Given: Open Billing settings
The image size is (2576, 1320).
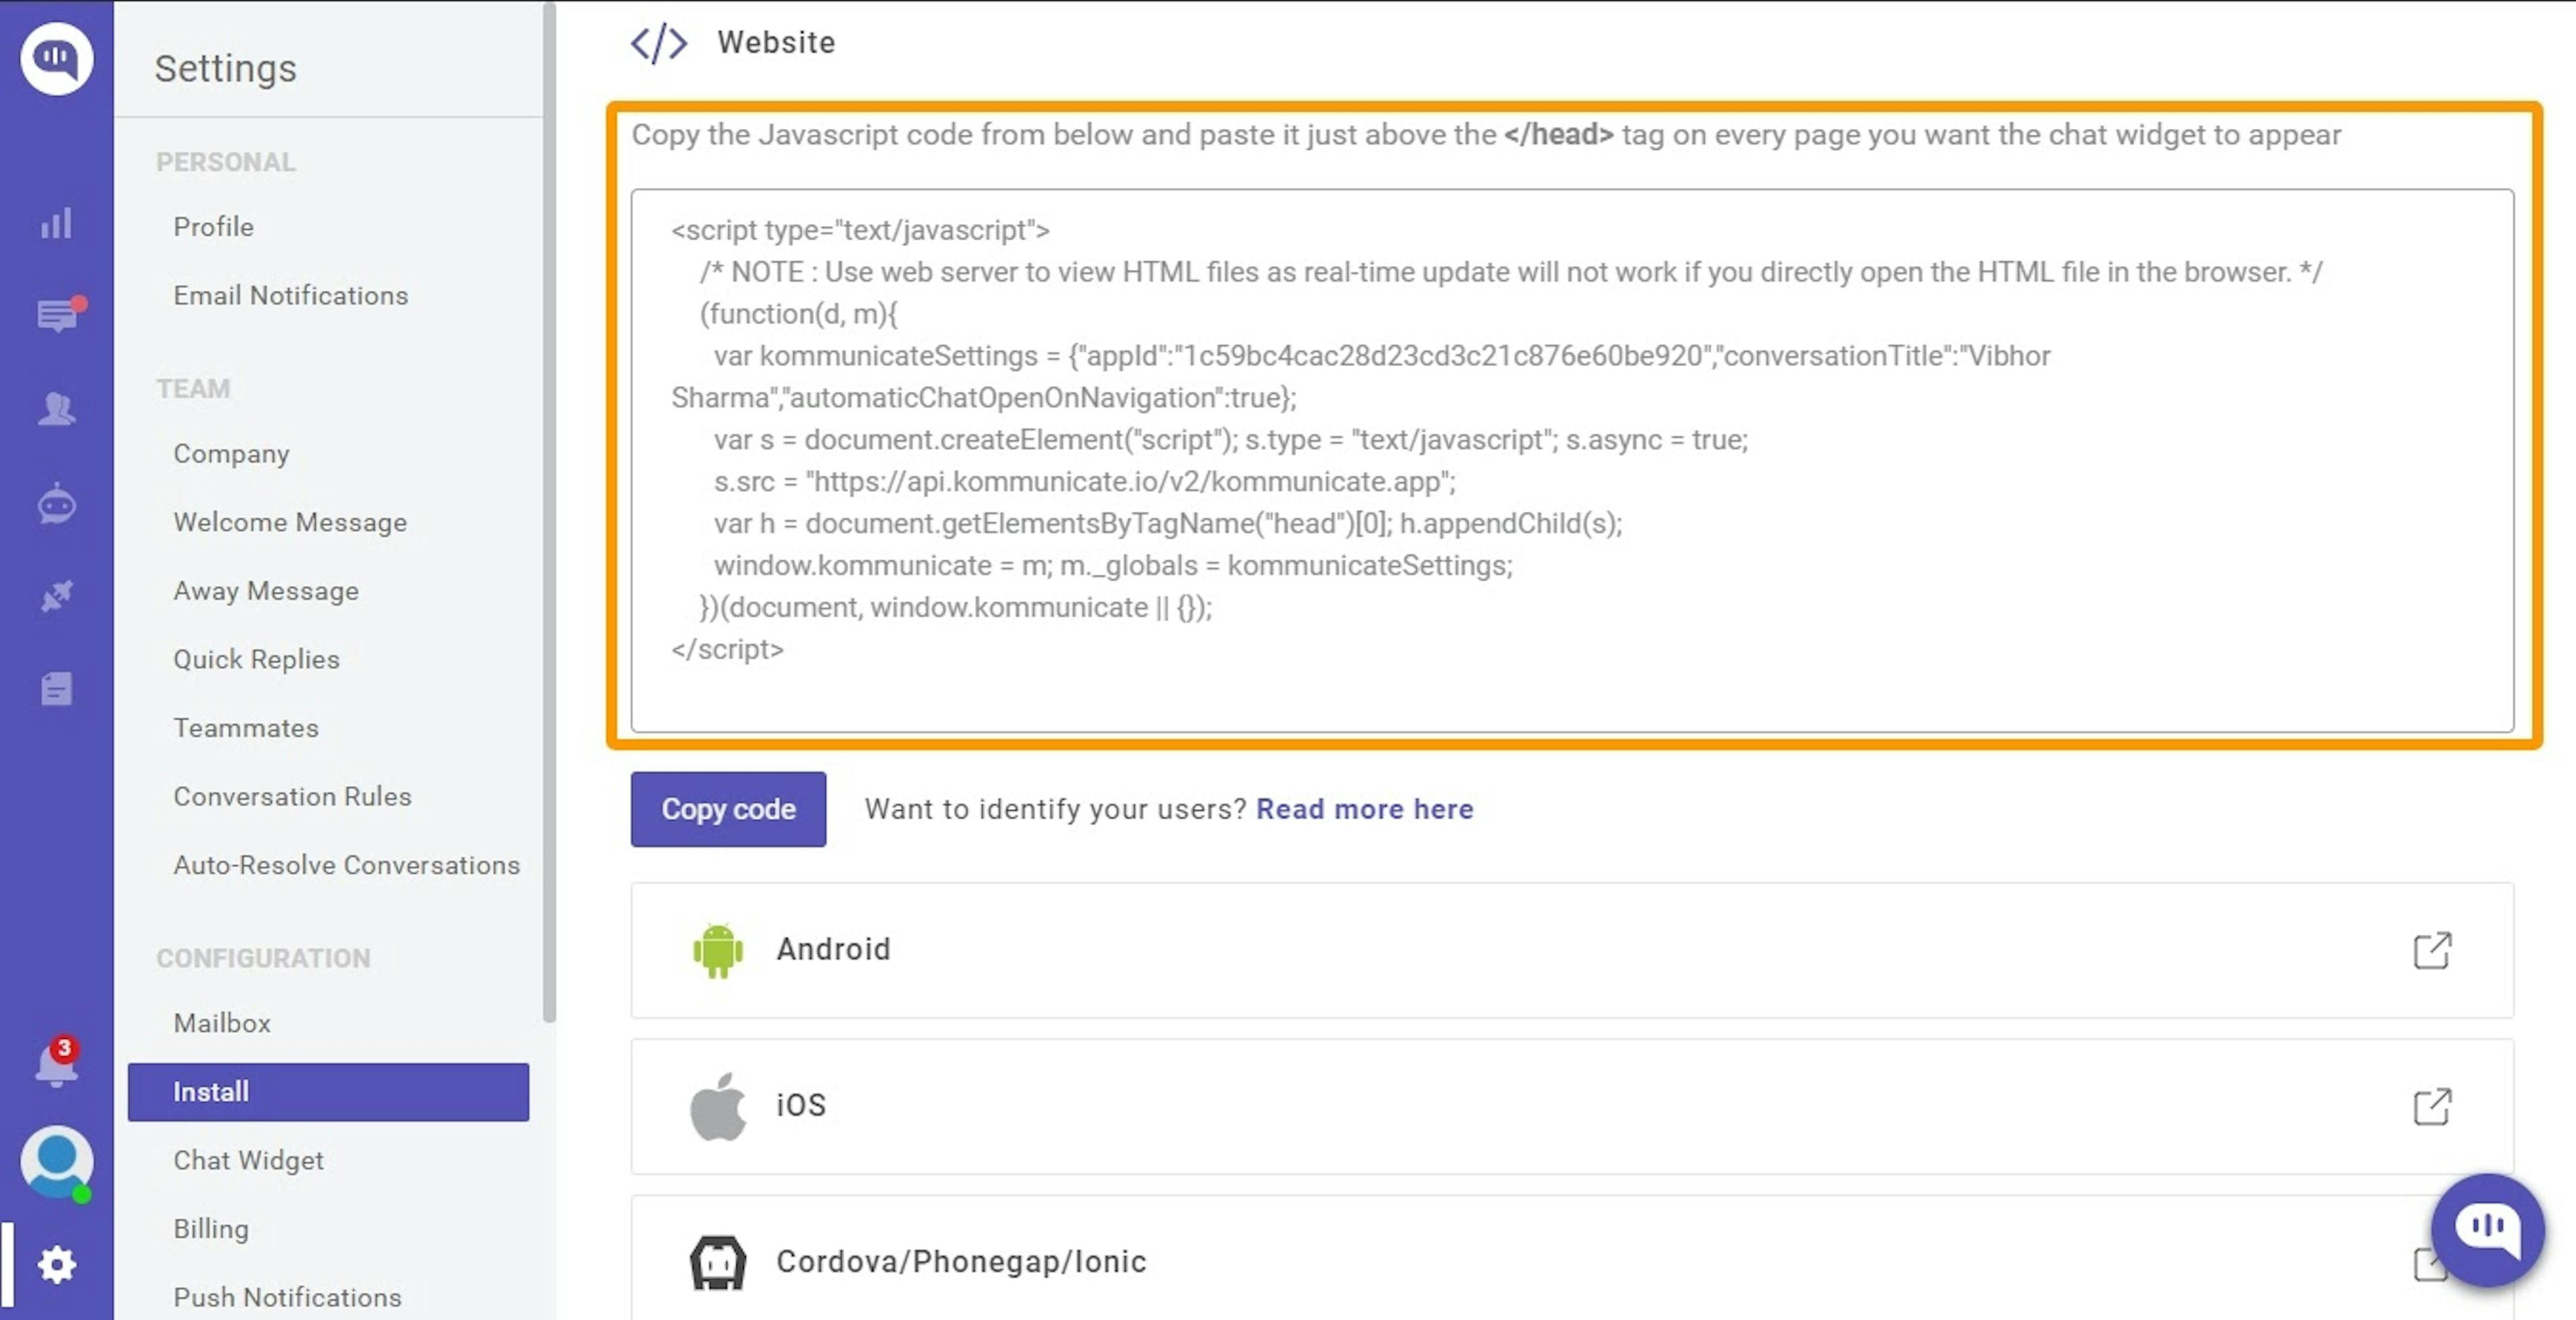Looking at the screenshot, I should point(211,1229).
